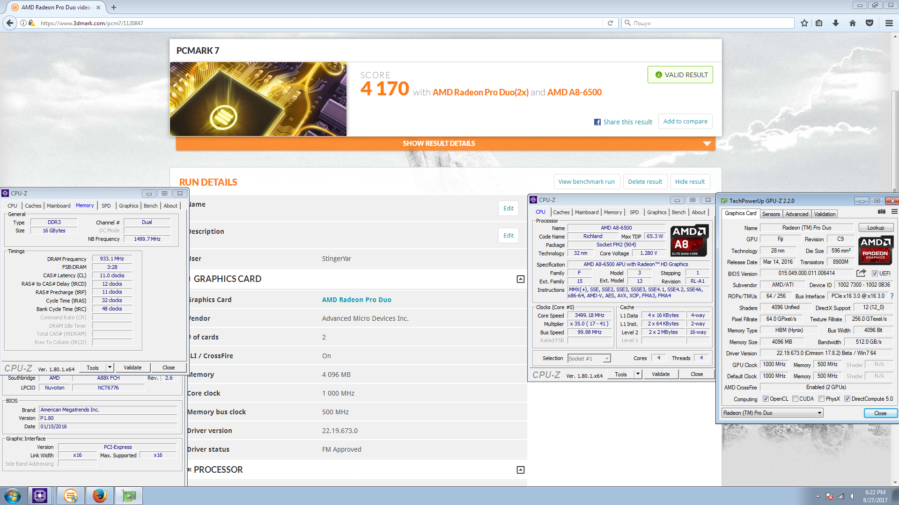This screenshot has height=505, width=899.
Task: Click the volume icon in system tray
Action: pyautogui.click(x=852, y=496)
